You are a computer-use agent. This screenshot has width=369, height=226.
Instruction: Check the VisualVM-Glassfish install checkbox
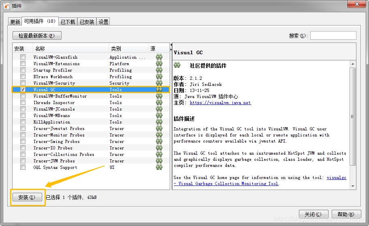coord(23,57)
